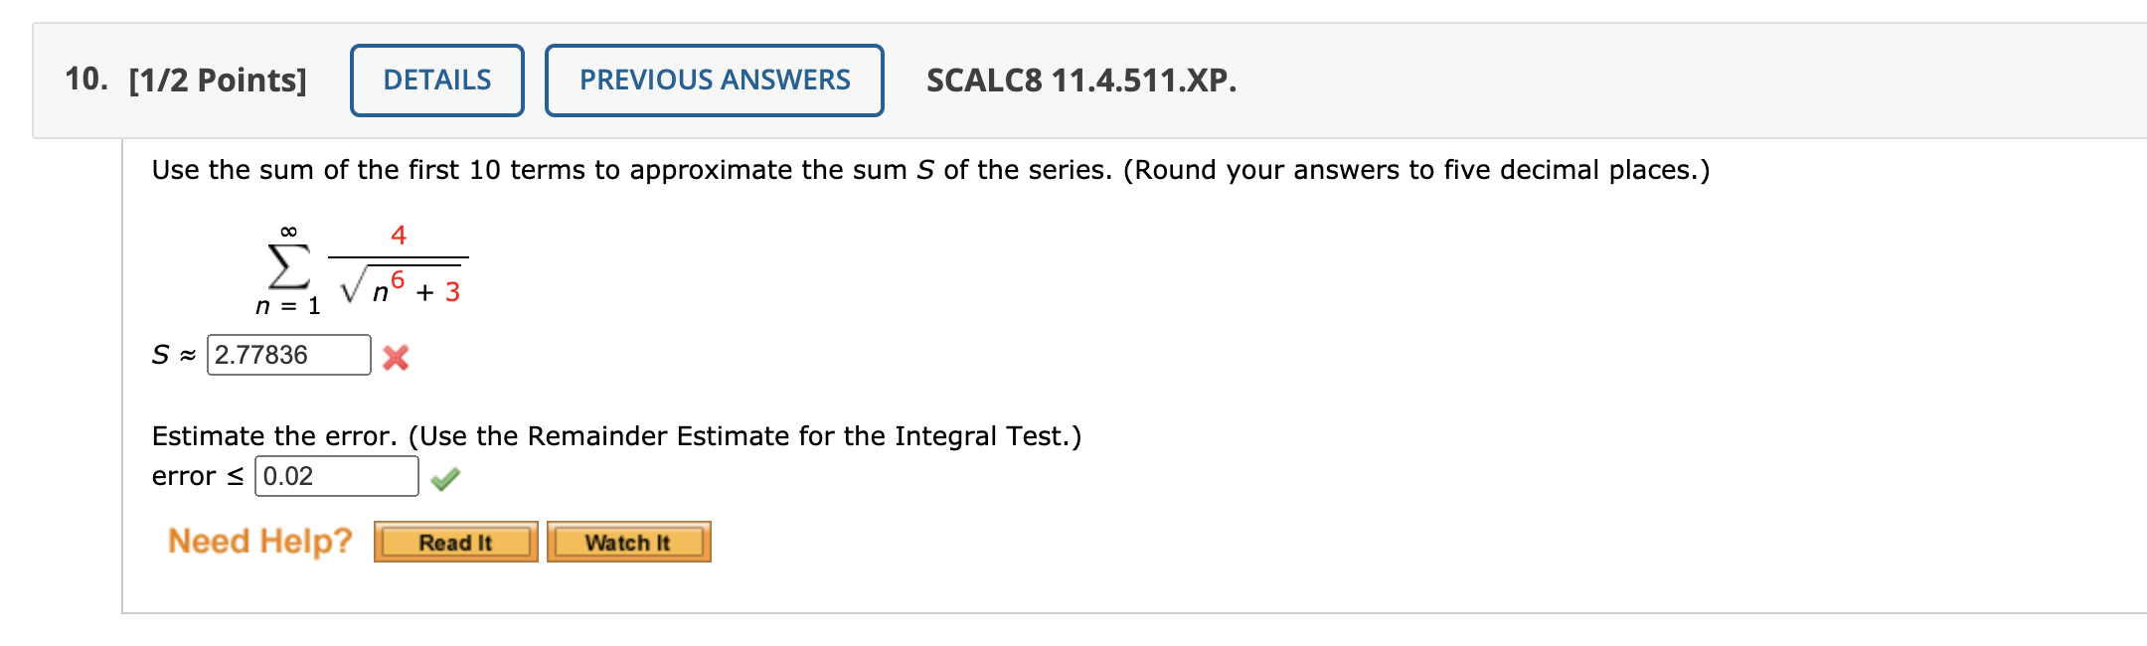Click the 2.77836 answer value

262,354
